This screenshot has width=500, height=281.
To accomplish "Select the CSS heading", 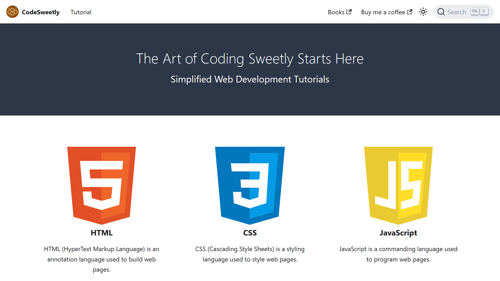I will 250,233.
